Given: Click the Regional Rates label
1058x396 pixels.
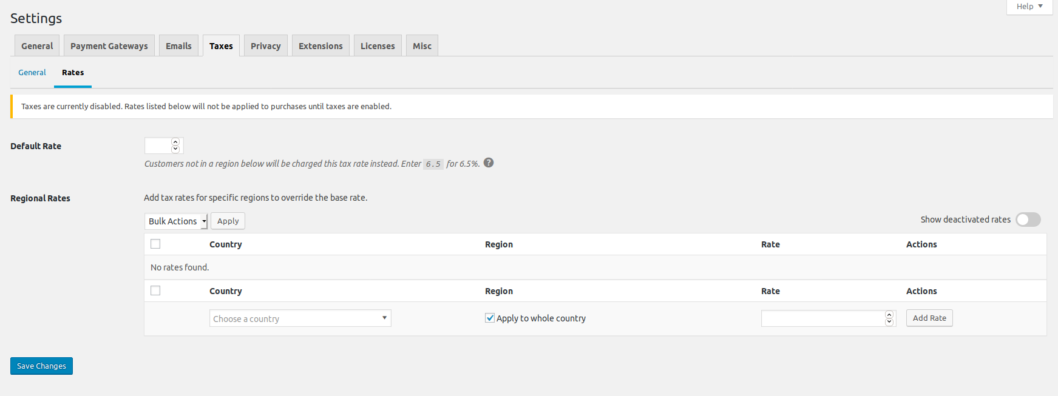Looking at the screenshot, I should coord(40,198).
